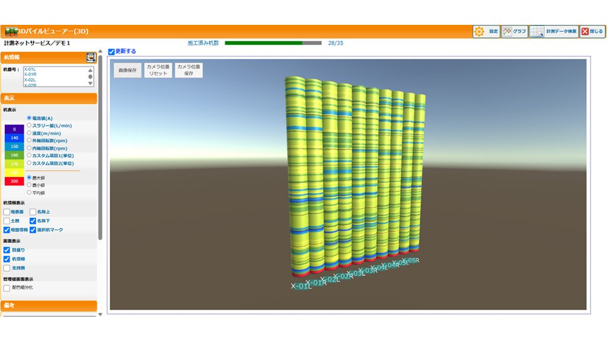Pile number list up arrow
607x341 pixels.
[90, 70]
